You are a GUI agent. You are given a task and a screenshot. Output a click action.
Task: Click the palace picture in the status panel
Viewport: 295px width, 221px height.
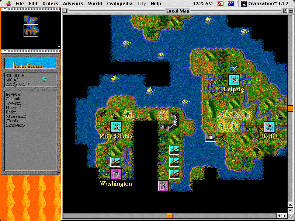click(x=31, y=63)
